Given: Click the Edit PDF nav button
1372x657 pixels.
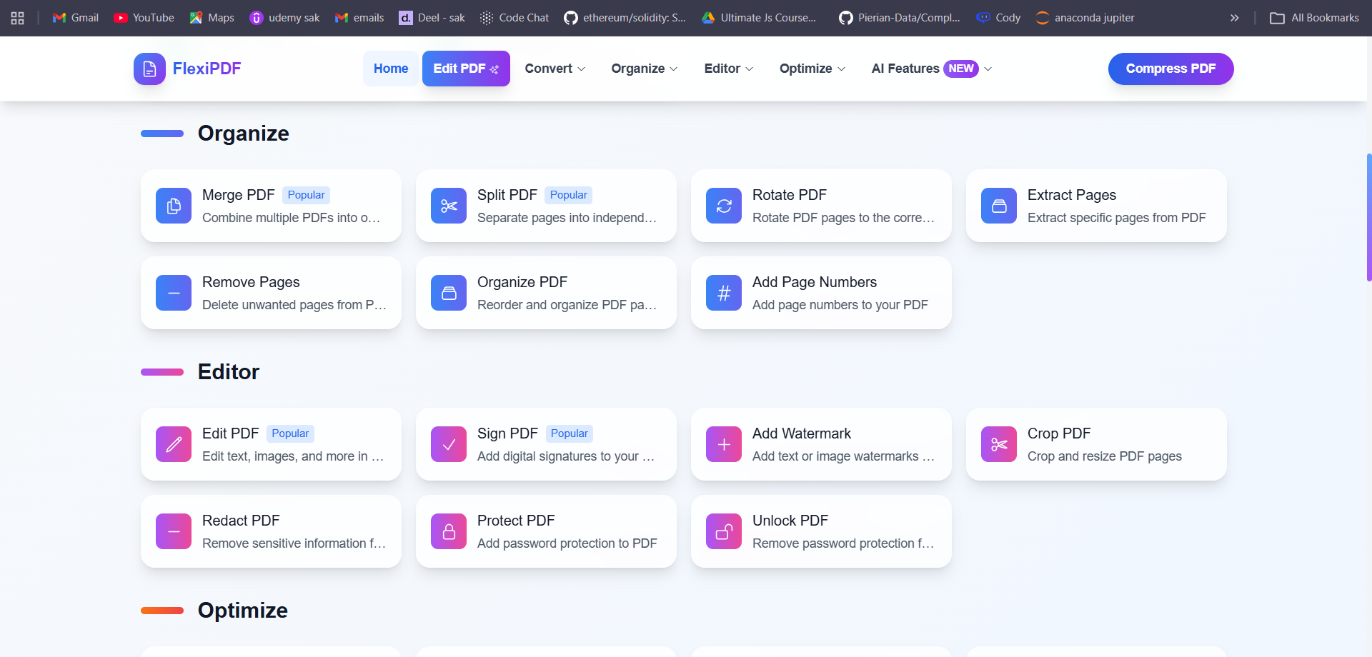Looking at the screenshot, I should pyautogui.click(x=466, y=69).
